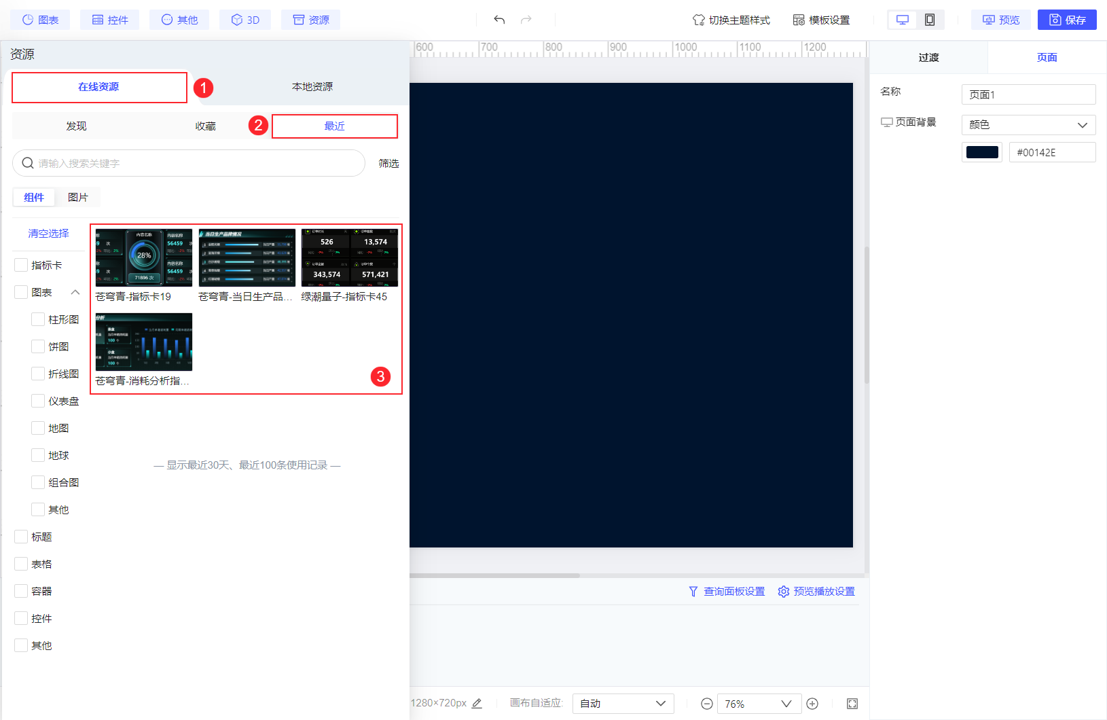Viewport: 1107px width, 720px height.
Task: Open the 控件 controls menu
Action: tap(109, 20)
